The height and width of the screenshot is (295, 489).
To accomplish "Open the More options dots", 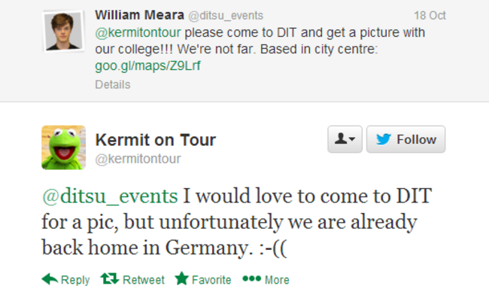I will (x=252, y=278).
